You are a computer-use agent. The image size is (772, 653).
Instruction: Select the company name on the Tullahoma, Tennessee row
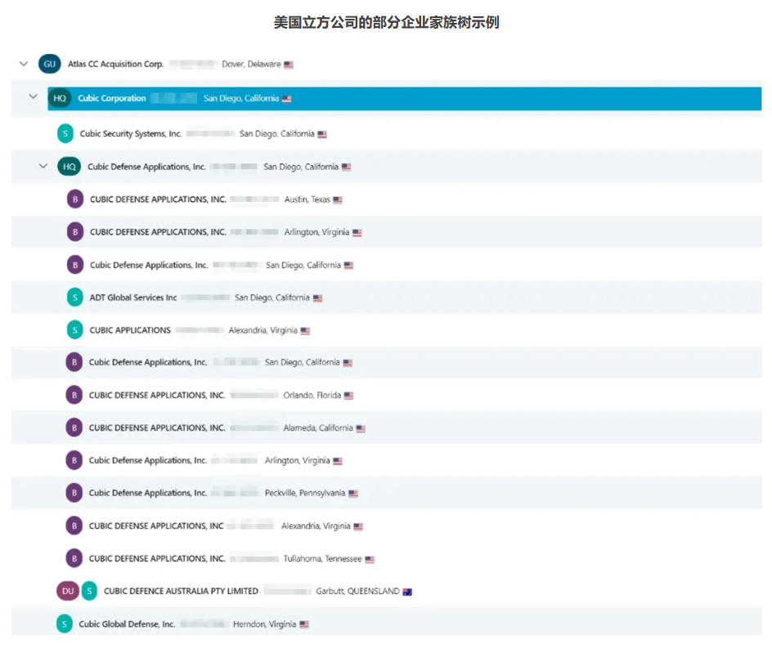click(157, 558)
